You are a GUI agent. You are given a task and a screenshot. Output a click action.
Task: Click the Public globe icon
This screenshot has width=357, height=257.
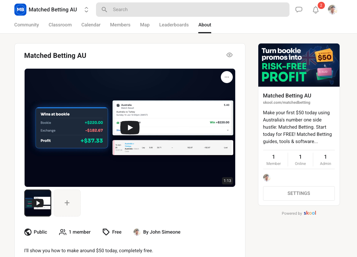[28, 232]
